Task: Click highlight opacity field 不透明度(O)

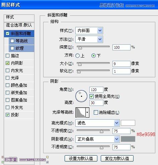Action: (x=122, y=131)
